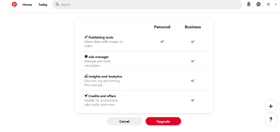Click the Publishing tools pencil icon
Image resolution: width=280 pixels, height=132 pixels.
(x=86, y=37)
